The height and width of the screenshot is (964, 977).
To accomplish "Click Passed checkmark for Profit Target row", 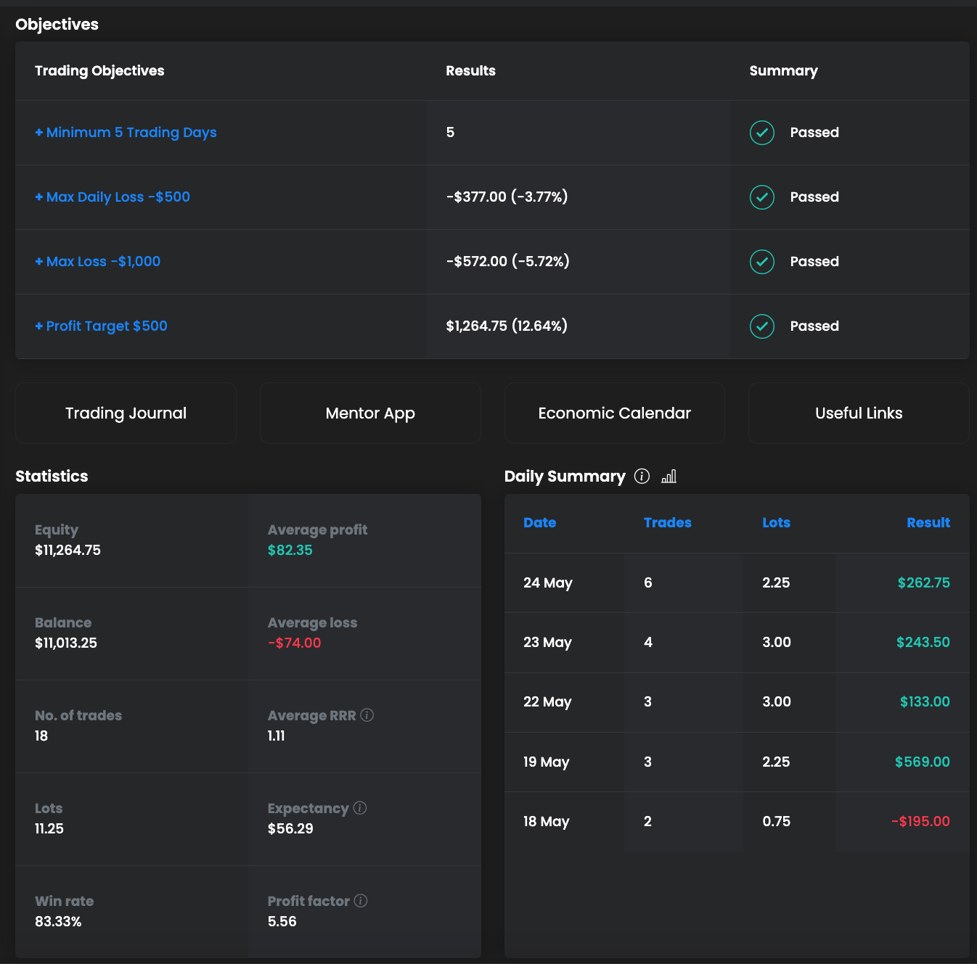I will (x=762, y=326).
